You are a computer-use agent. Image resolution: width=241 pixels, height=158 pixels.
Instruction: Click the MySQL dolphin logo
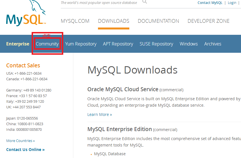26,13
